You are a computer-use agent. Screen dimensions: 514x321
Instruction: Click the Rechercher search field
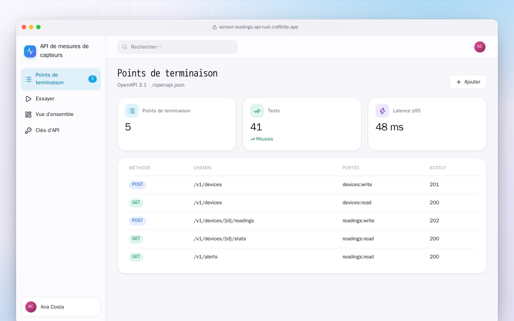pos(177,47)
